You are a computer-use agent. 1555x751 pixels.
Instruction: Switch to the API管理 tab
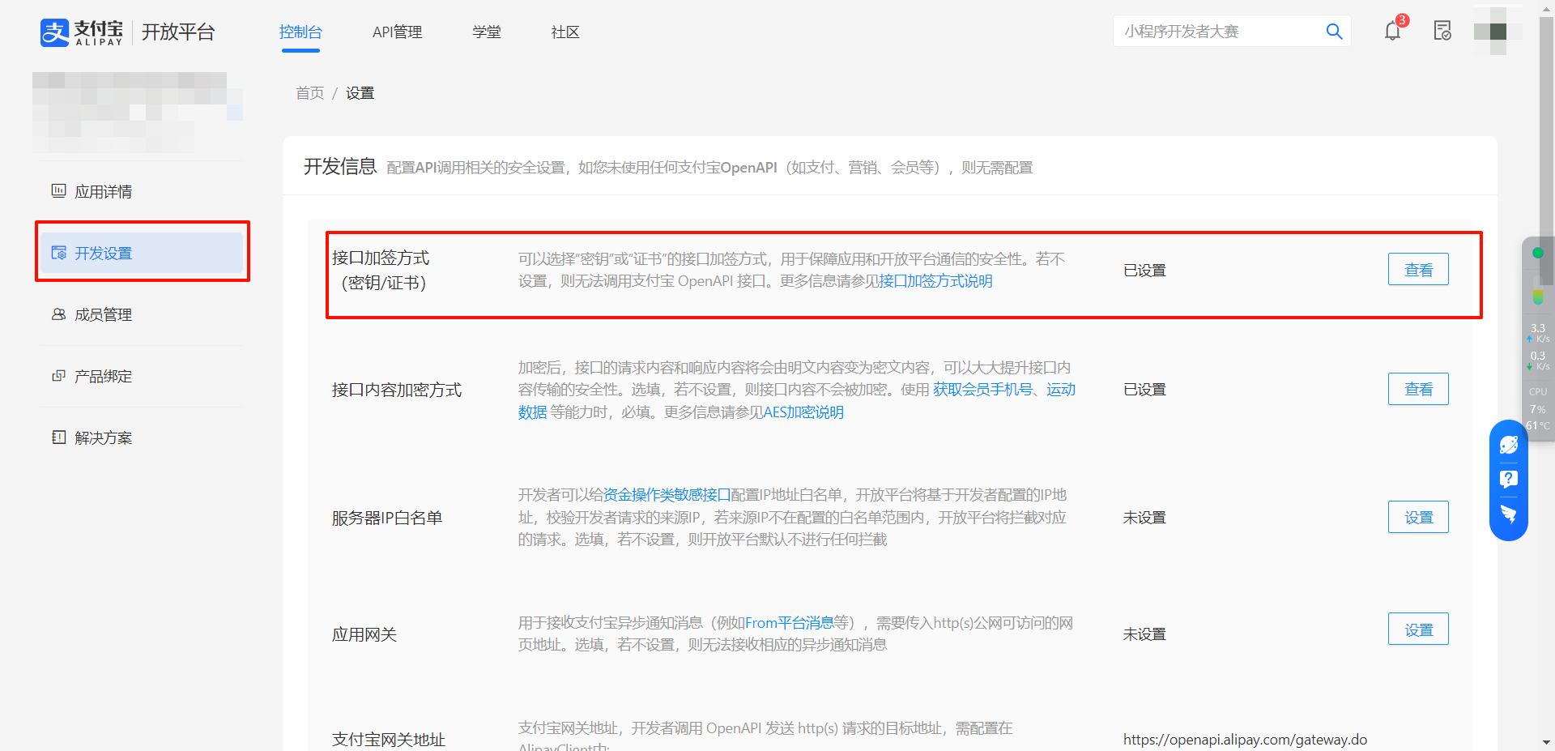click(397, 32)
